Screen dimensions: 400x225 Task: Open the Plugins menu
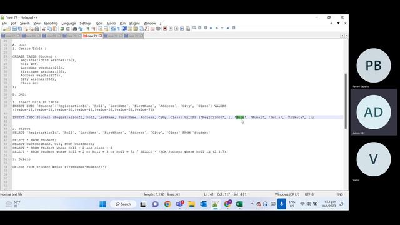point(134,23)
